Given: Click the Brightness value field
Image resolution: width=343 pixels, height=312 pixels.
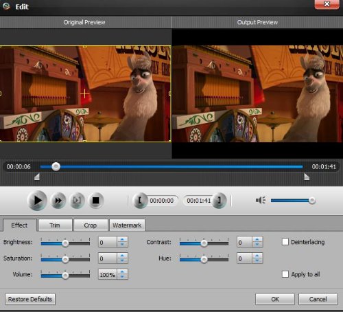Looking at the screenshot, I should pyautogui.click(x=108, y=242).
